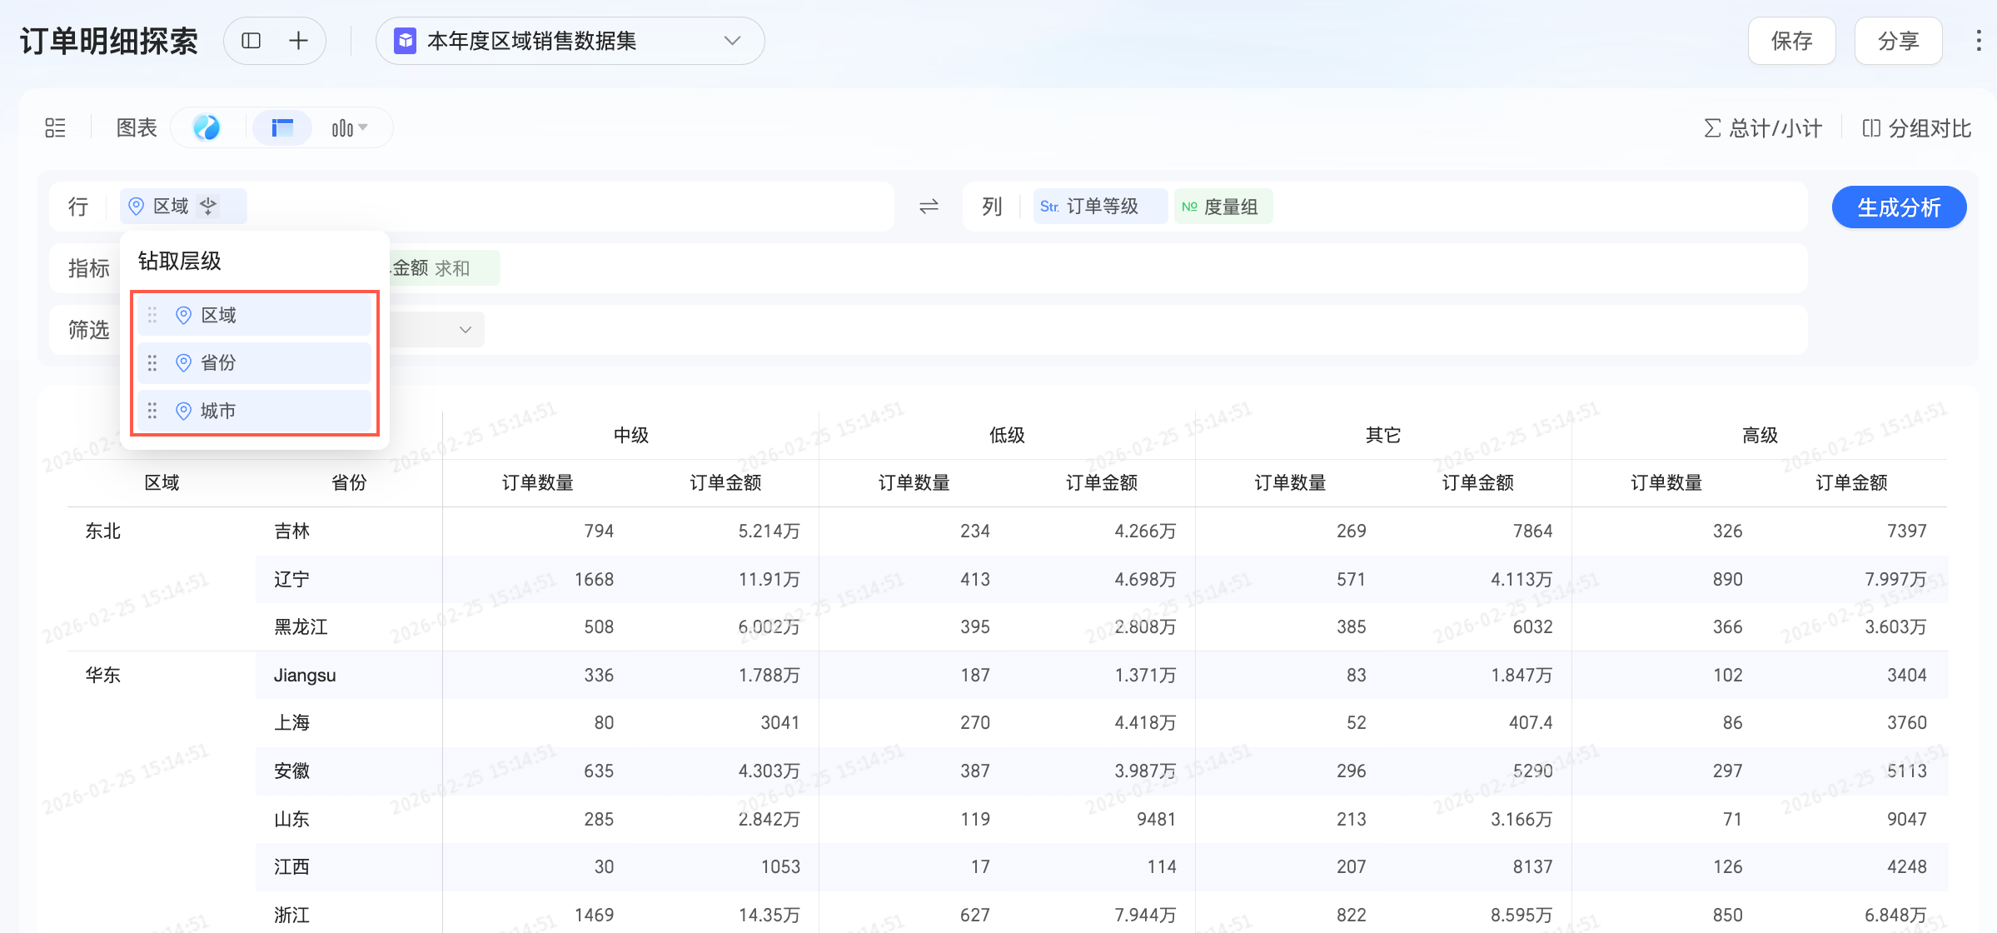Expand the filter dropdown chevron in 筛选 row
1997x933 pixels.
coord(466,330)
